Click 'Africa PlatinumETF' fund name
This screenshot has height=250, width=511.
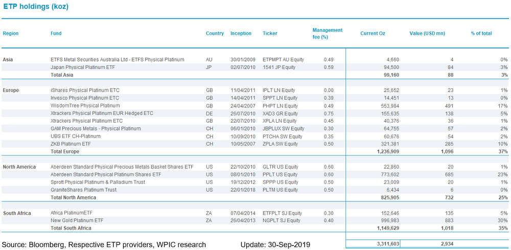click(x=72, y=213)
